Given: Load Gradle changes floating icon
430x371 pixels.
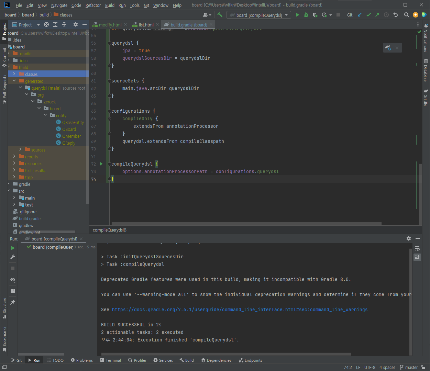Looking at the screenshot, I should pos(388,48).
